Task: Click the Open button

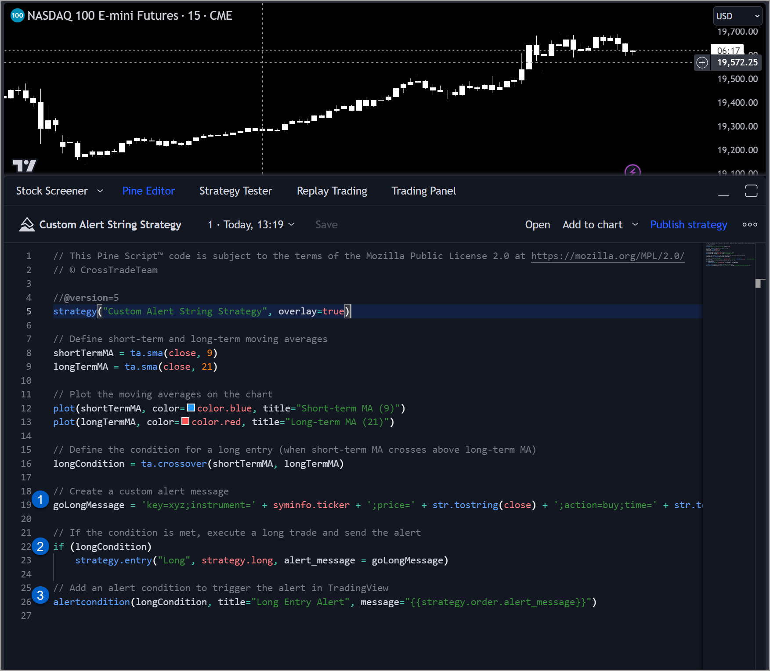Action: tap(537, 224)
